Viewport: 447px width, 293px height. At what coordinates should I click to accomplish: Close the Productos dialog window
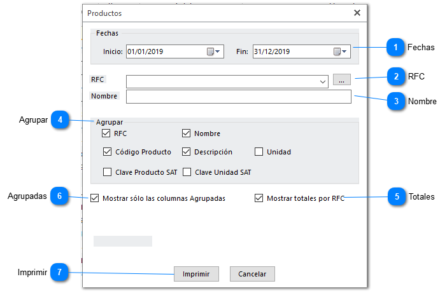[x=357, y=13]
